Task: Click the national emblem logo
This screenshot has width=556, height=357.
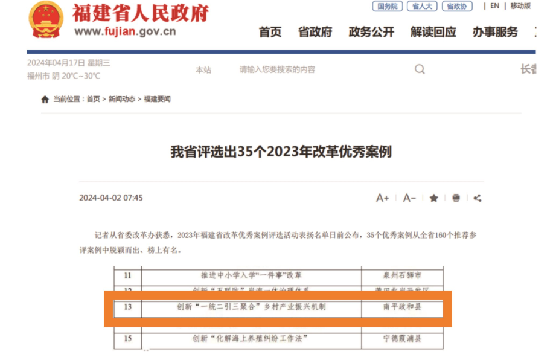Action: (46, 20)
